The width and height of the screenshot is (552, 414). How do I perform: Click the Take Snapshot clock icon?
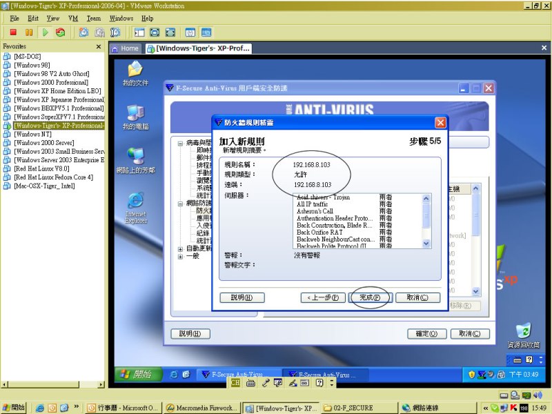(x=83, y=32)
